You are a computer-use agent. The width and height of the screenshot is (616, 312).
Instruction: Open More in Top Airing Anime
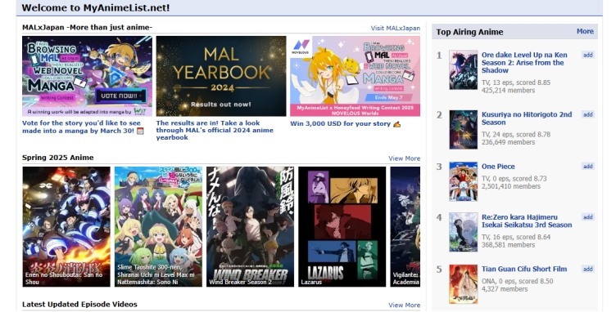[585, 31]
